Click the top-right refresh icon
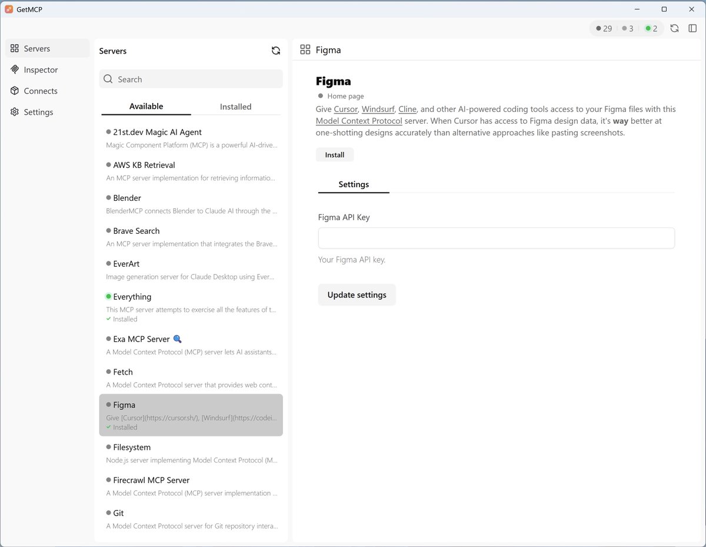 coord(674,28)
